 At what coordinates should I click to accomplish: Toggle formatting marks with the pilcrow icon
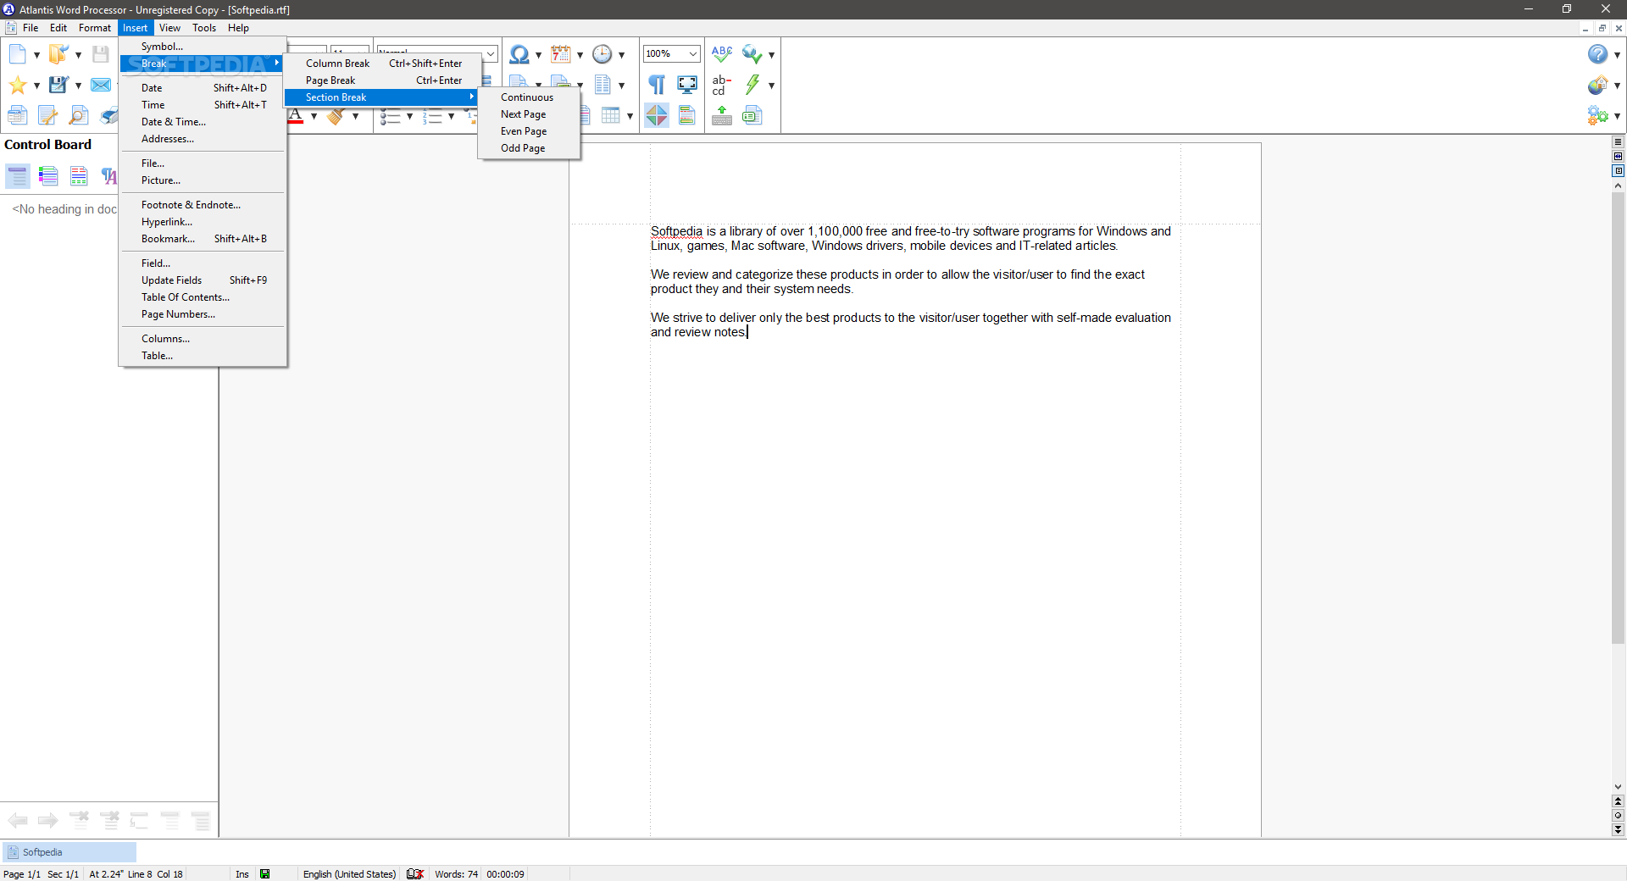[657, 85]
